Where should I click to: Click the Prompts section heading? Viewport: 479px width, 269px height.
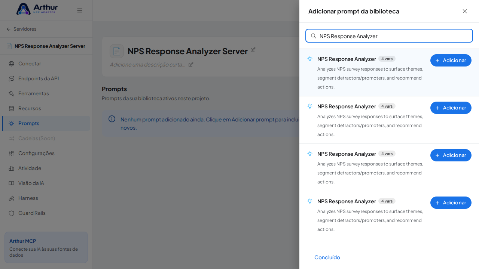[x=114, y=89]
